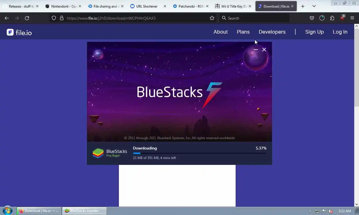Image resolution: width=359 pixels, height=215 pixels.
Task: Save page to Pocket
Action: (x=312, y=18)
